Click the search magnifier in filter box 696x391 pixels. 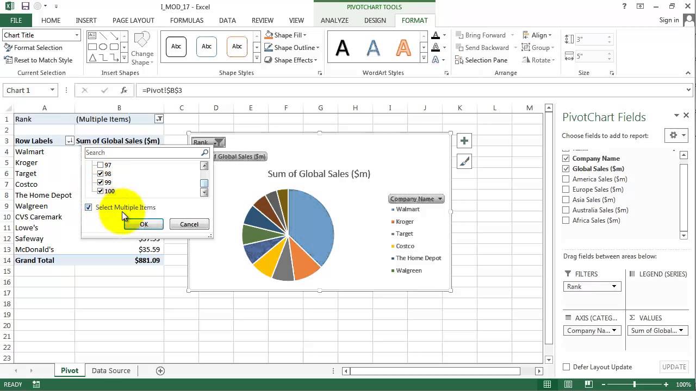pyautogui.click(x=204, y=153)
